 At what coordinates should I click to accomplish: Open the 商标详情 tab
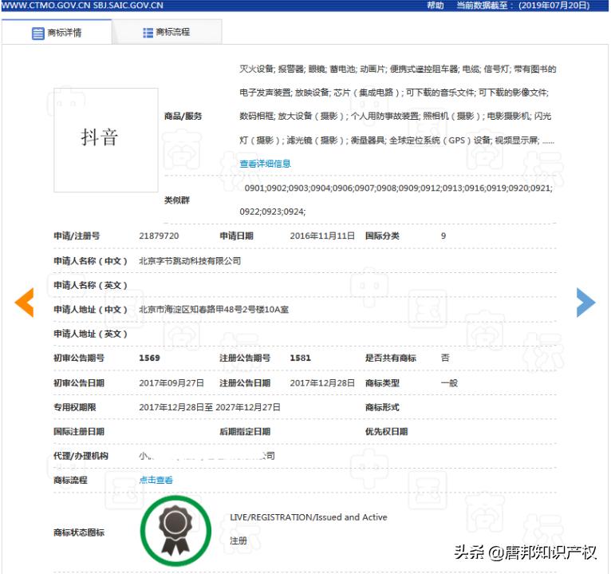pyautogui.click(x=57, y=32)
